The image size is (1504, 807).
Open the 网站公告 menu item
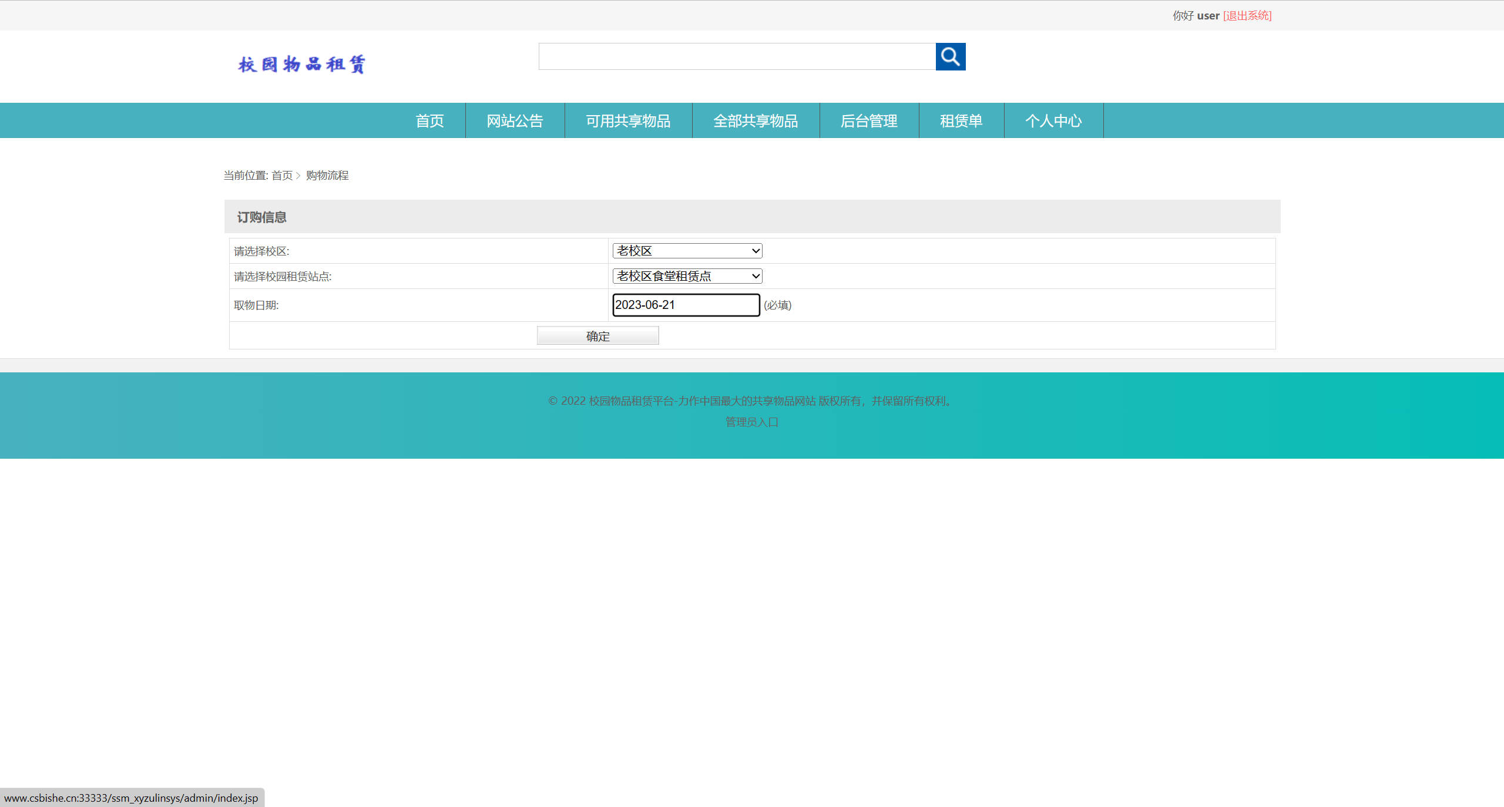click(x=515, y=120)
